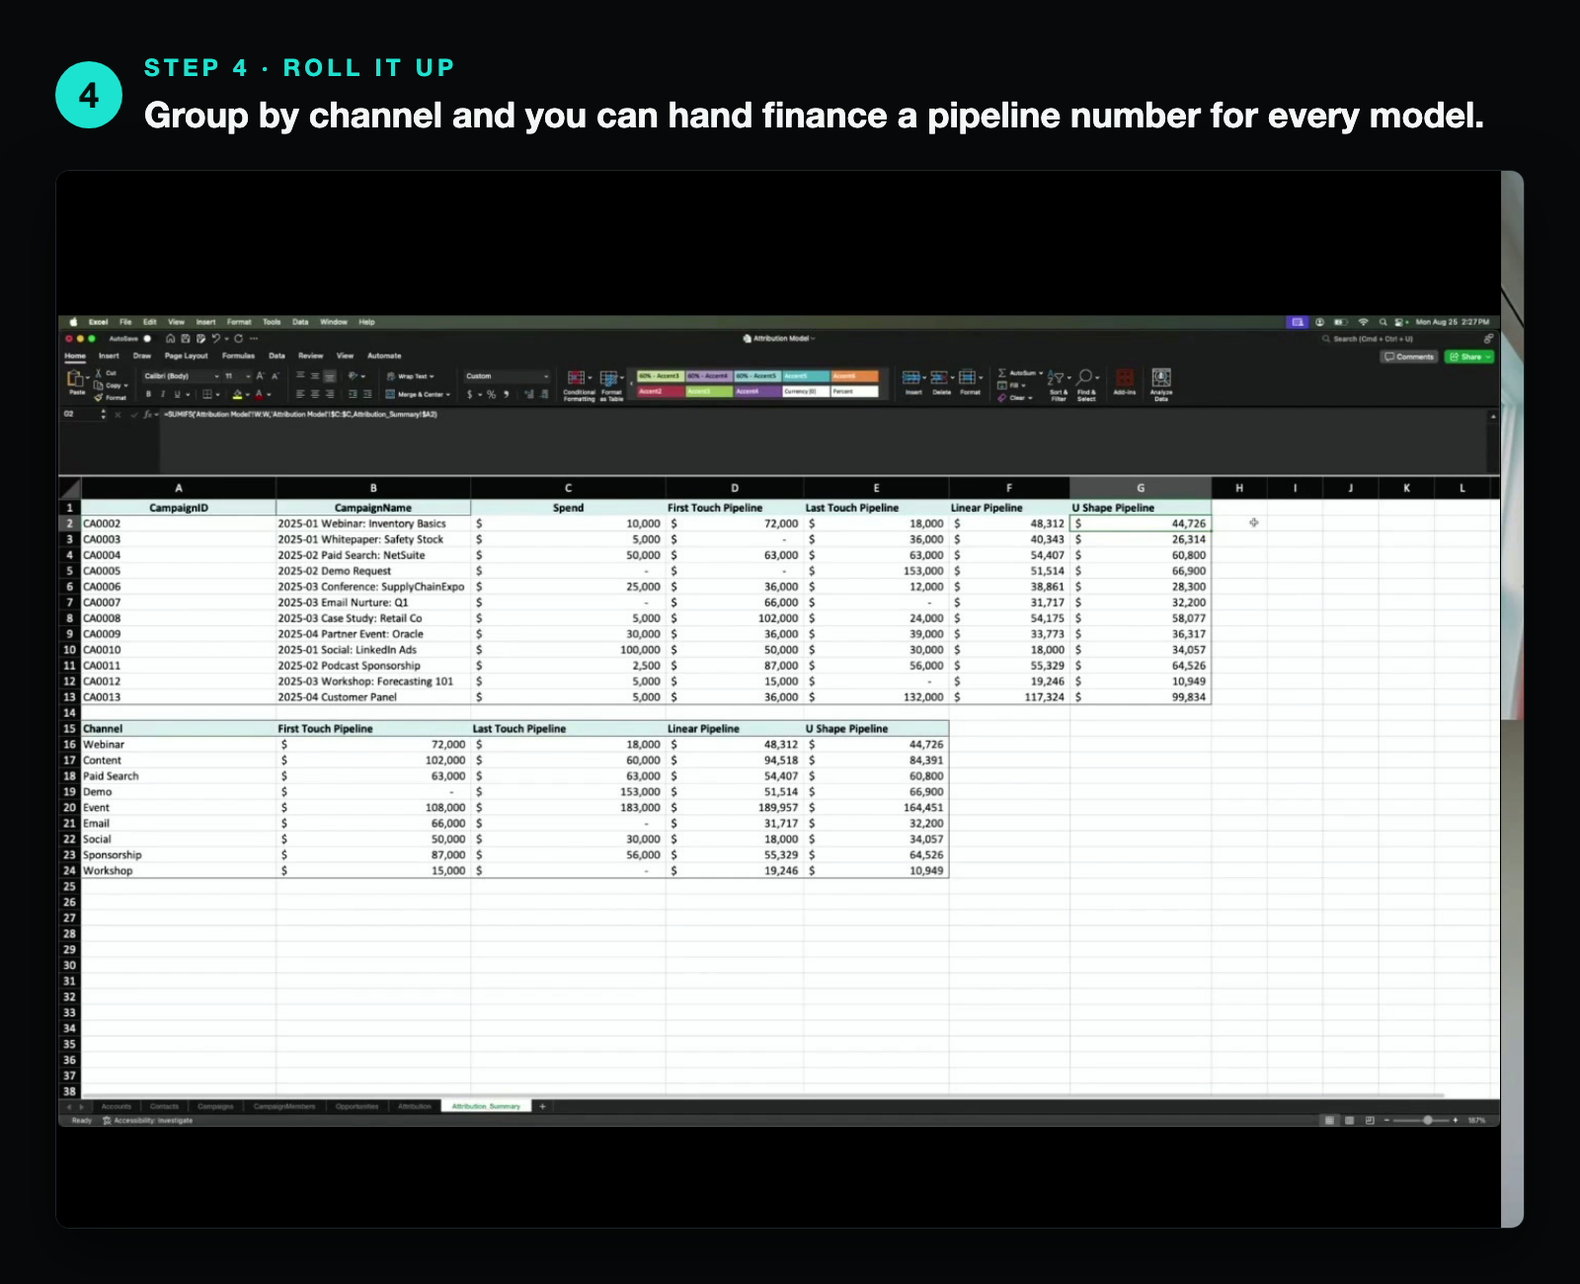Click the Conditional Formatting icon
This screenshot has width=1580, height=1284.
tap(577, 378)
